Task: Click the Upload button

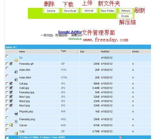Action: 89,11
